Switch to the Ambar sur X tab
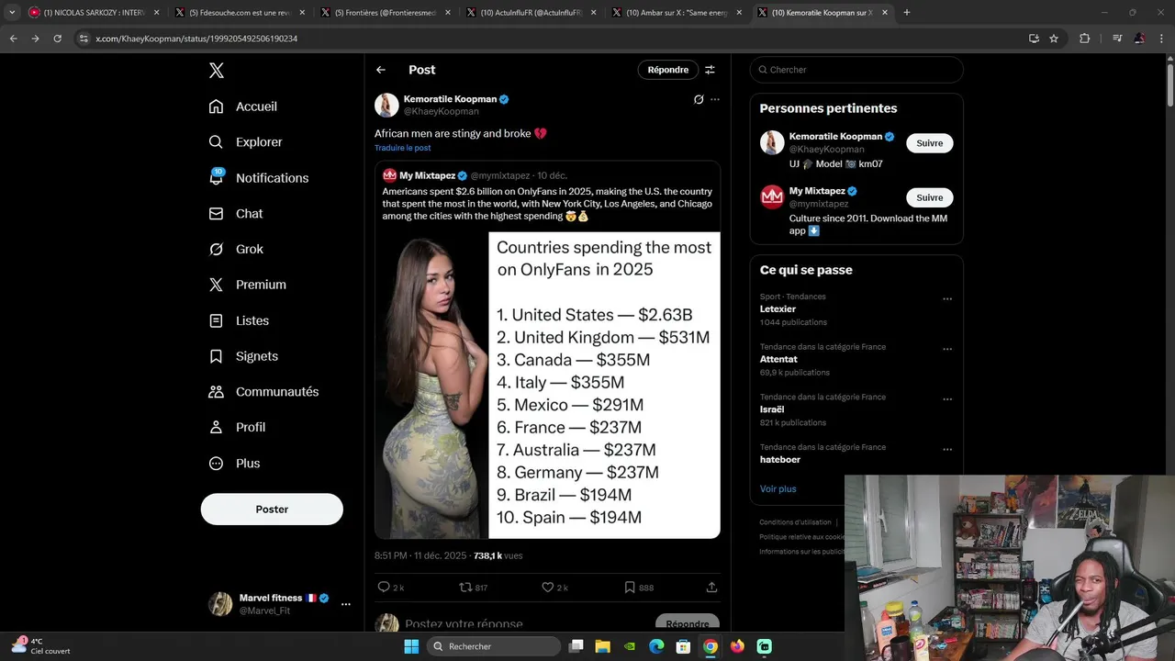1175x661 pixels. click(x=677, y=13)
